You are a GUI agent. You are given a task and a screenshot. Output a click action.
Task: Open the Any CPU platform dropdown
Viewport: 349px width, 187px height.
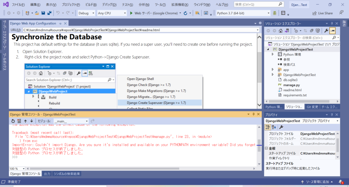click(x=112, y=13)
